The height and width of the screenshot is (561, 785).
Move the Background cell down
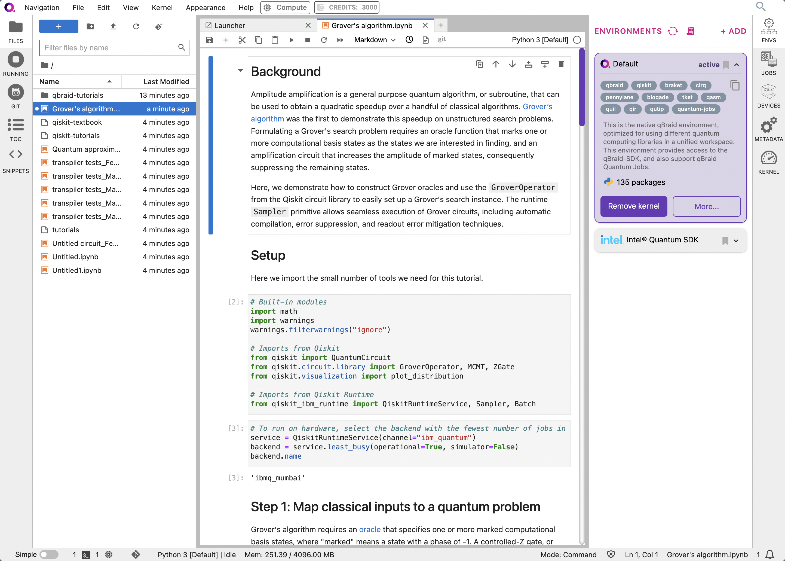click(x=512, y=64)
